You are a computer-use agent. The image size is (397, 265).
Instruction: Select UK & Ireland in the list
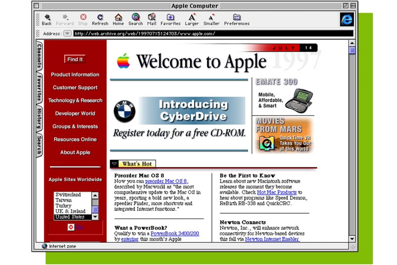(72, 211)
